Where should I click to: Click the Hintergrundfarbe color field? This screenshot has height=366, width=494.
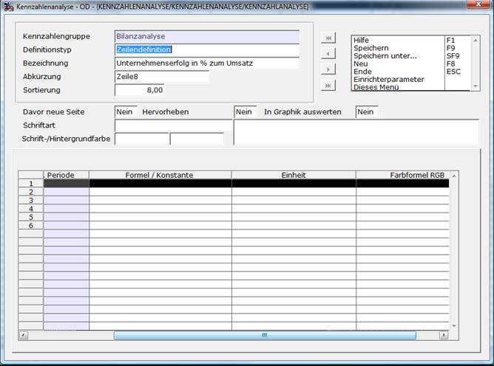point(197,139)
